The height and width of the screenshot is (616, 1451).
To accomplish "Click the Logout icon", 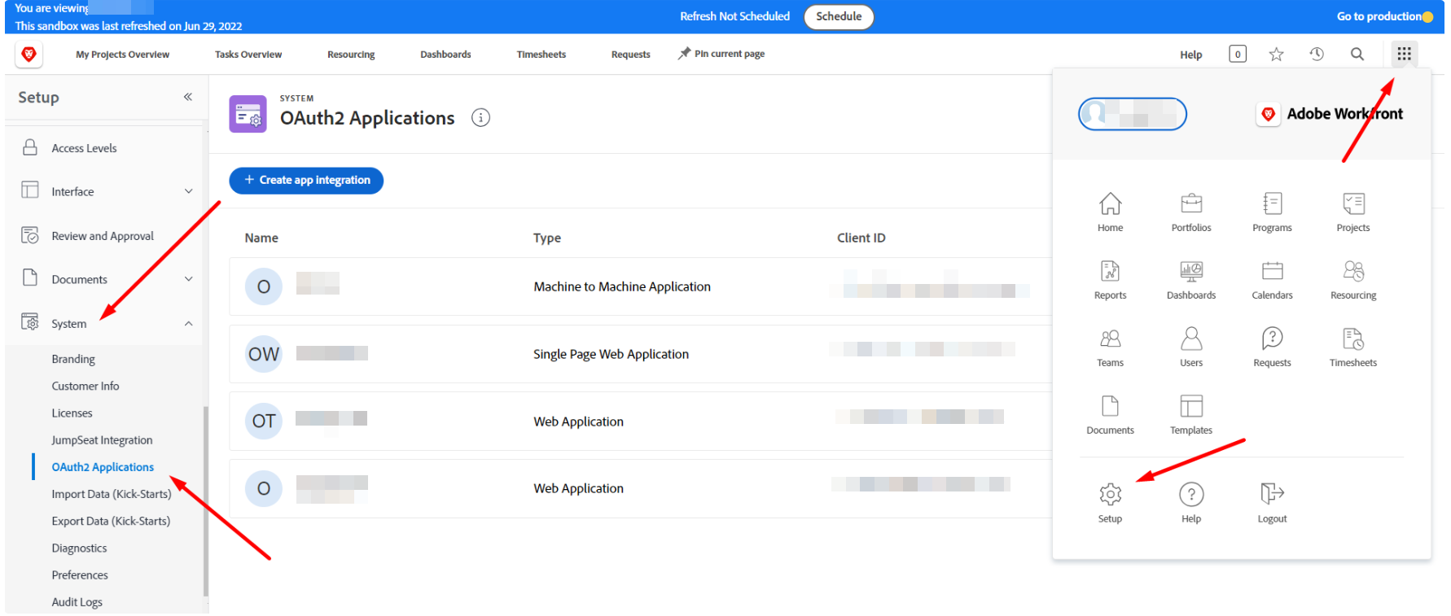I will pyautogui.click(x=1271, y=495).
